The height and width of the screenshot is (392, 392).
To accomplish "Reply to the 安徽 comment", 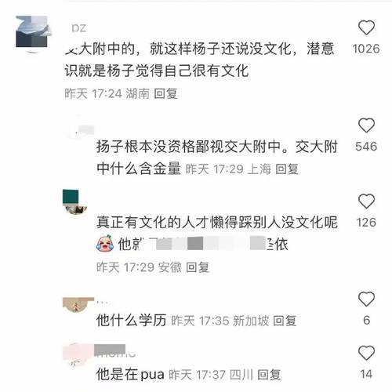I will click(x=198, y=267).
